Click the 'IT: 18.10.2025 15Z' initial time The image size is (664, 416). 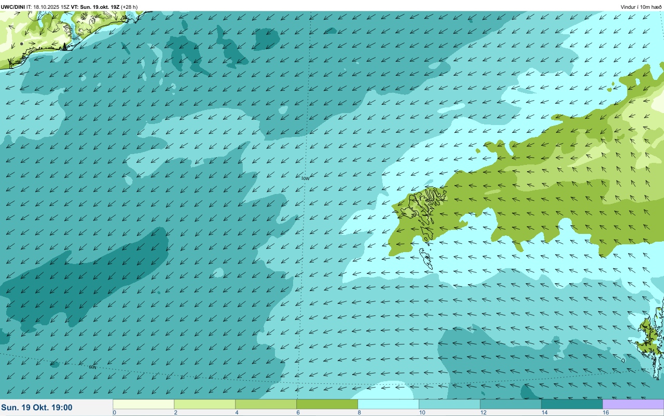pos(48,7)
